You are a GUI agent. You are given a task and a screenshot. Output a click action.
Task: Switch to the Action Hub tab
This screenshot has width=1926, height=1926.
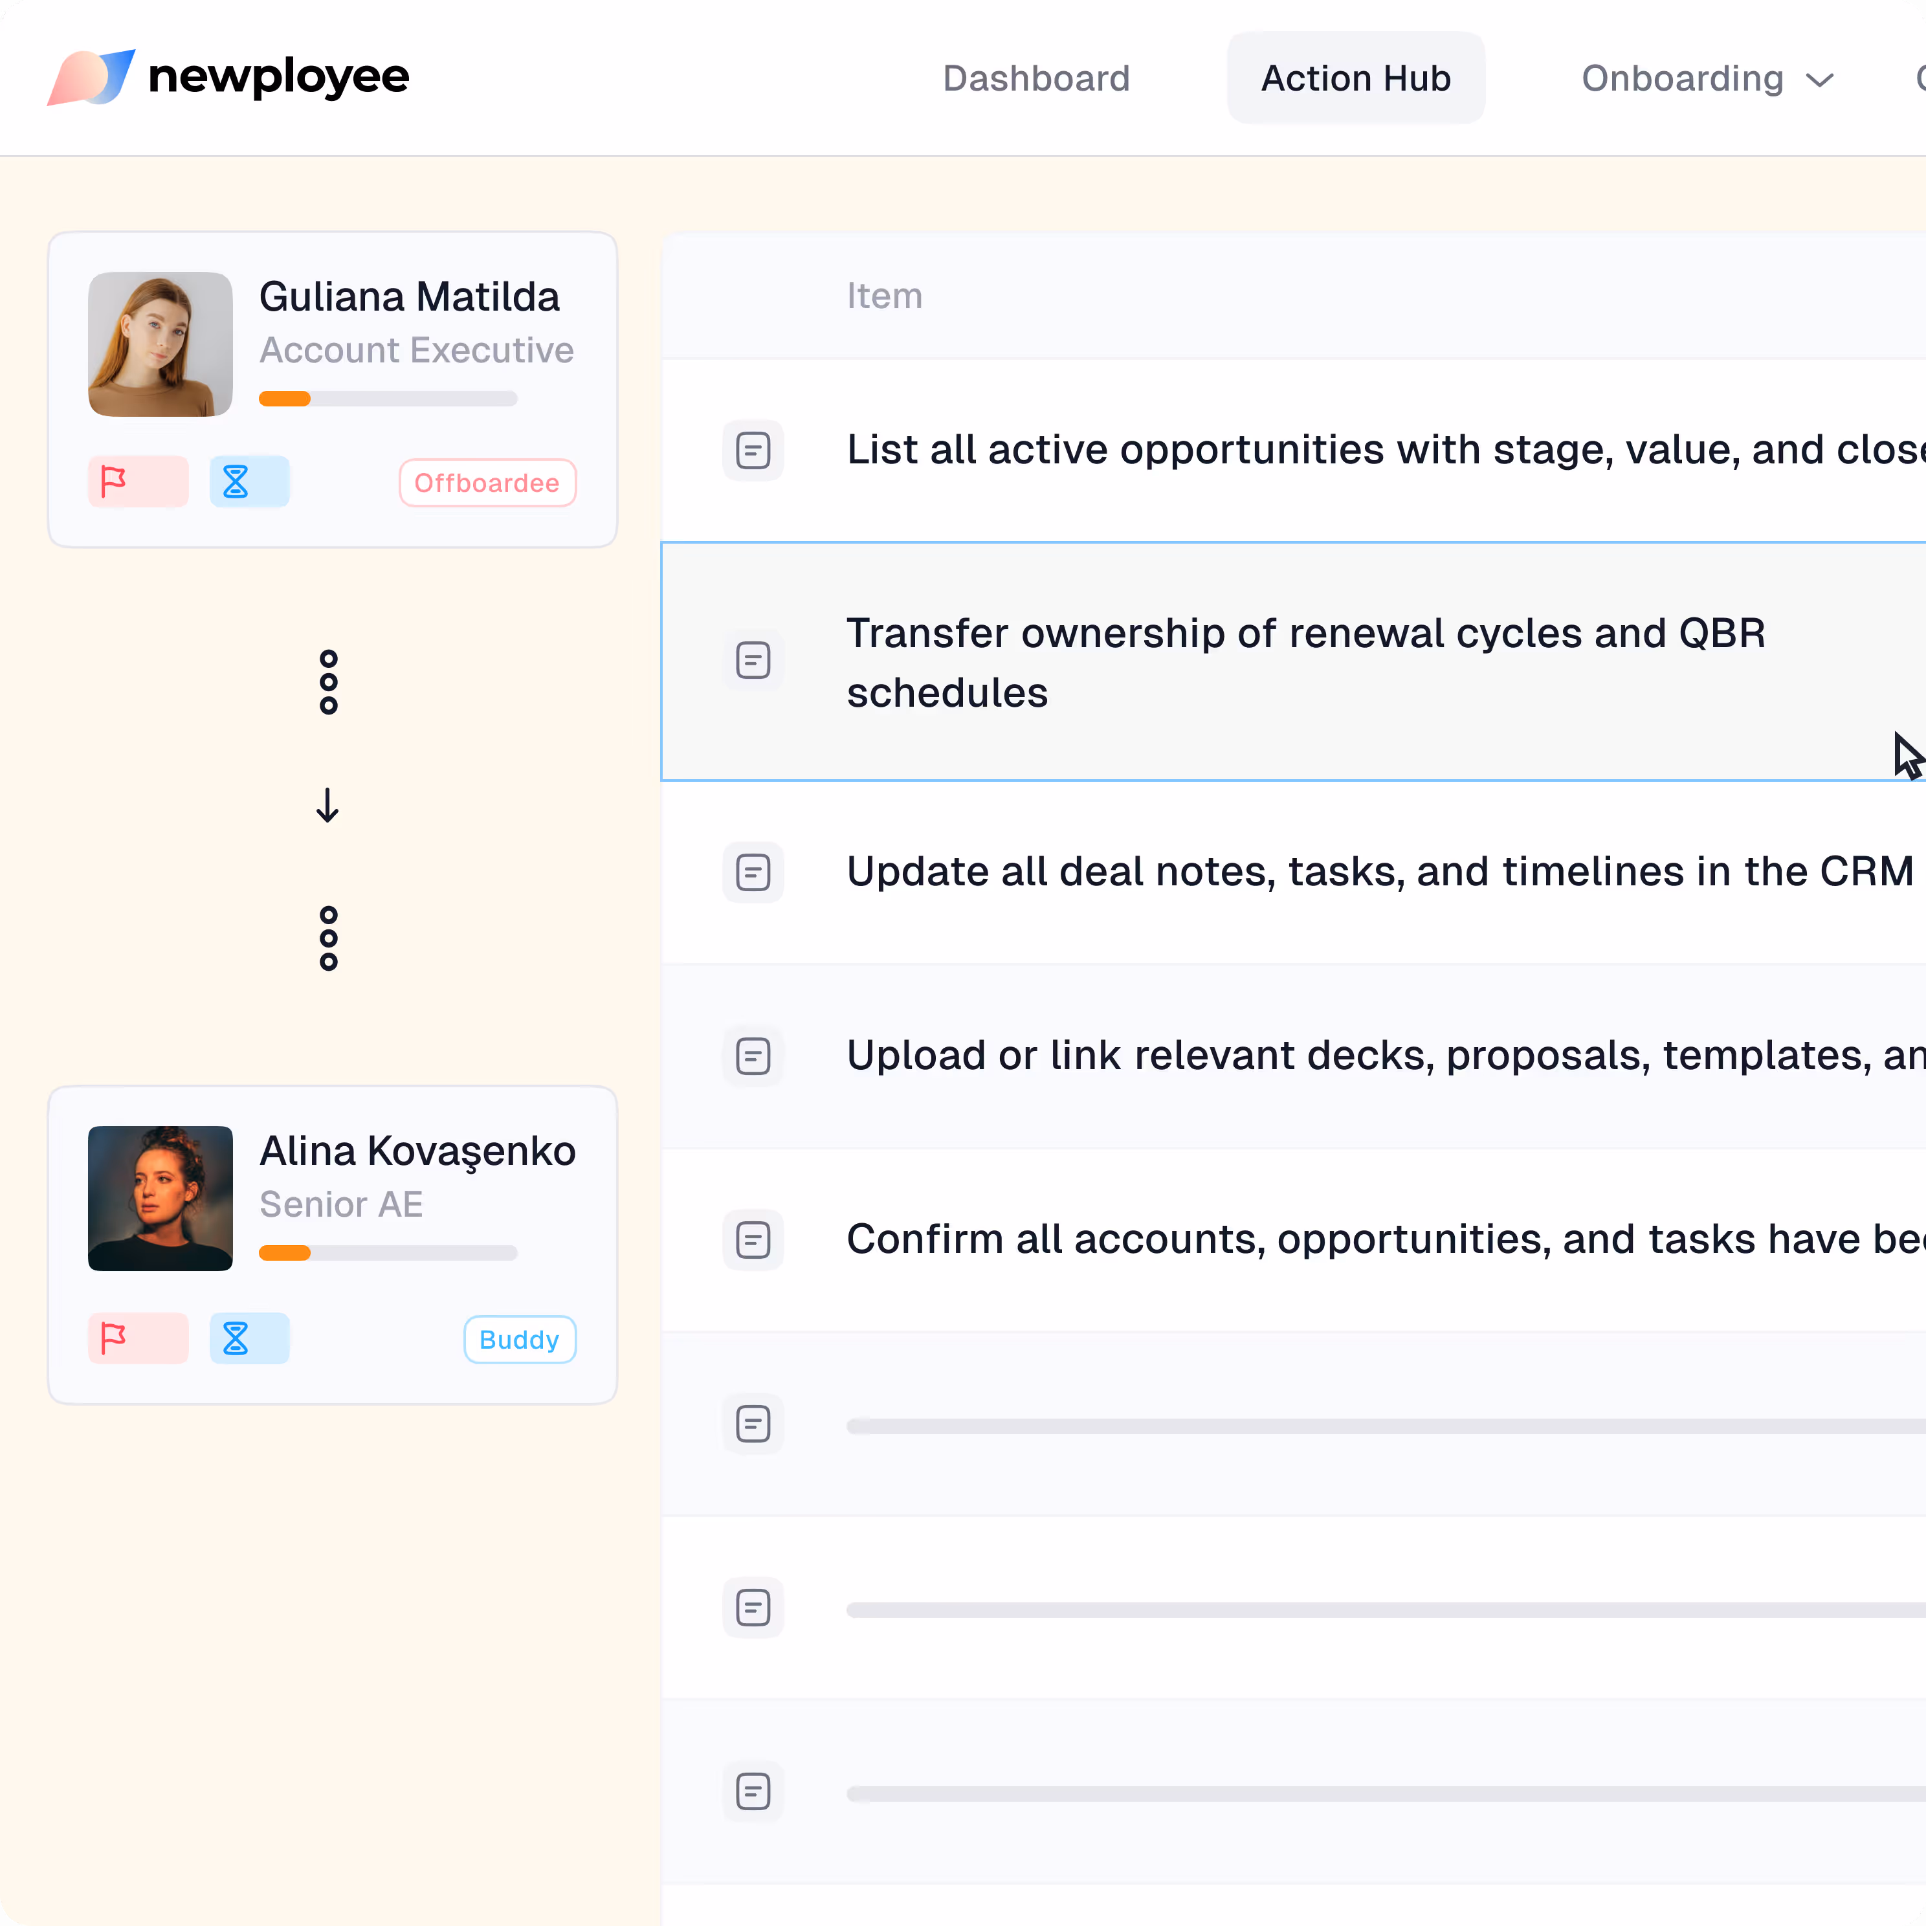coord(1356,78)
